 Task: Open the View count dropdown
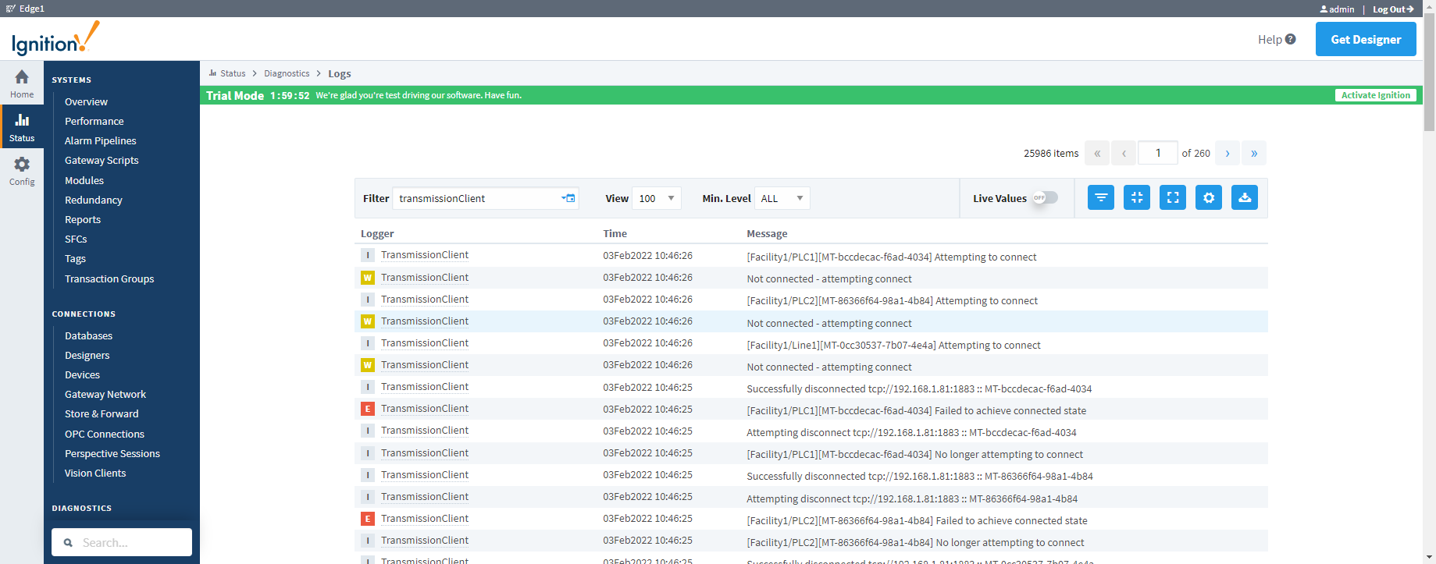(x=656, y=198)
